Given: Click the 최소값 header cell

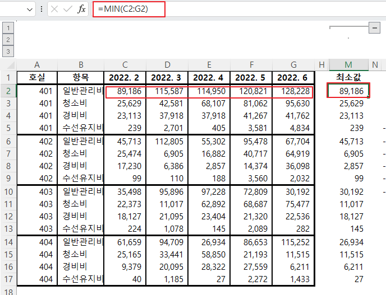Looking at the screenshot, I should pos(348,78).
